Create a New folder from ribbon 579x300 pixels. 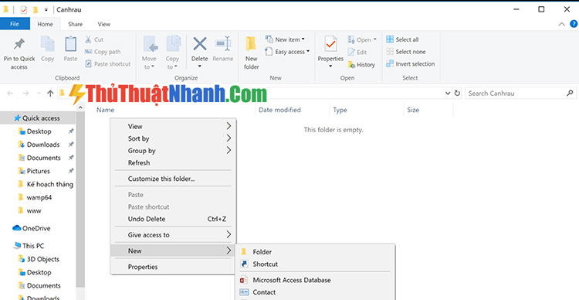(252, 53)
